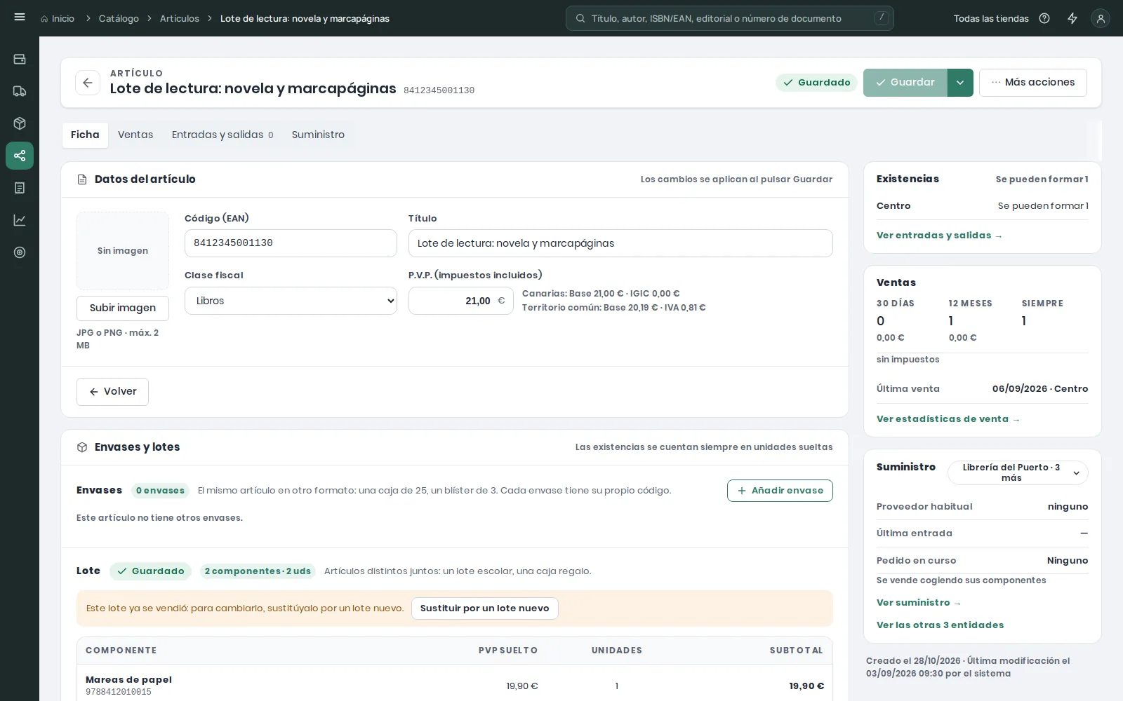1123x701 pixels.
Task: Click Sustituir por un lote nuevo
Action: coord(485,608)
